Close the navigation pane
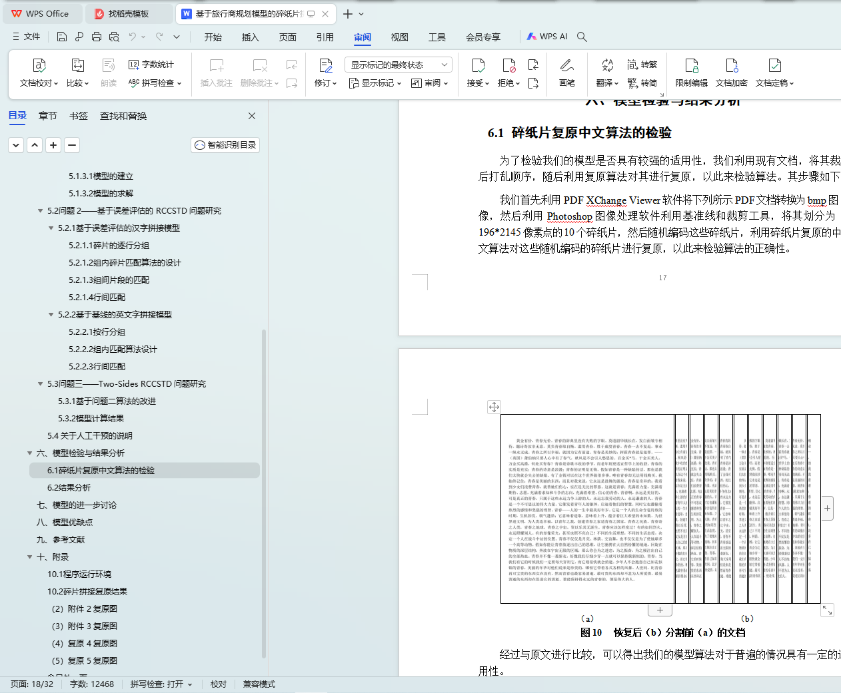The image size is (841, 693). 252,116
